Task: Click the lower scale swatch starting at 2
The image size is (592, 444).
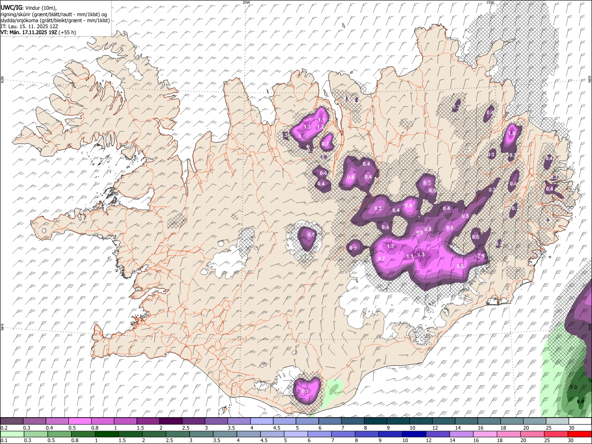Action: click(154, 434)
